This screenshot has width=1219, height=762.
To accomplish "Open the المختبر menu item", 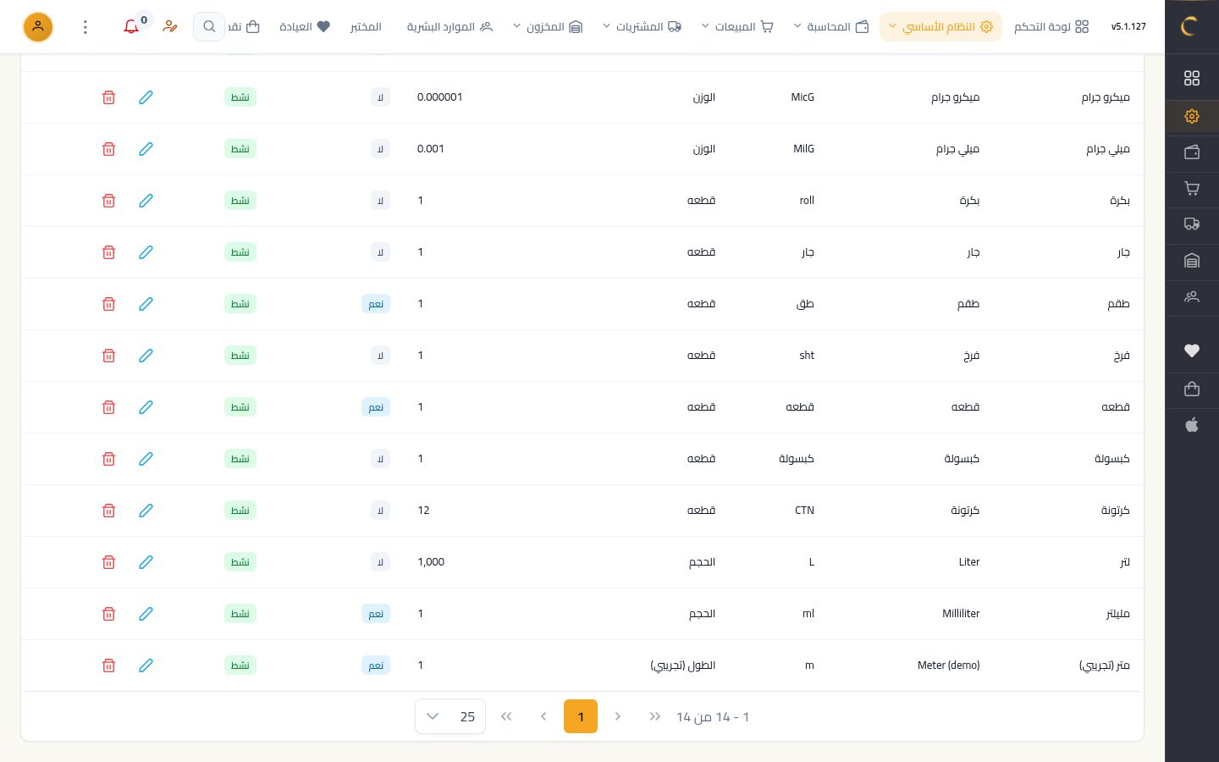I will 366,27.
